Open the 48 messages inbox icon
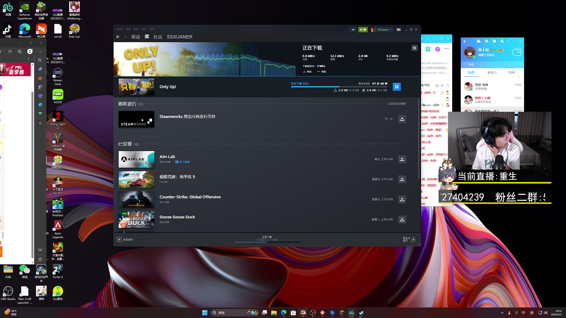The width and height of the screenshot is (566, 318). [x=363, y=29]
